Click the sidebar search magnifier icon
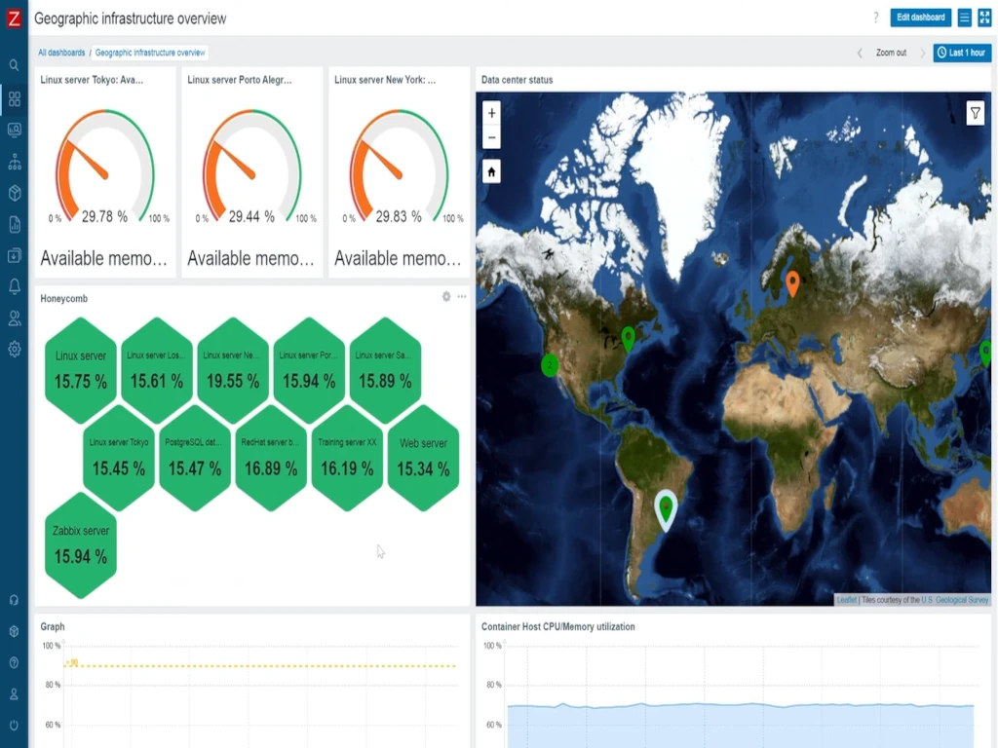This screenshot has width=998, height=748. click(14, 65)
